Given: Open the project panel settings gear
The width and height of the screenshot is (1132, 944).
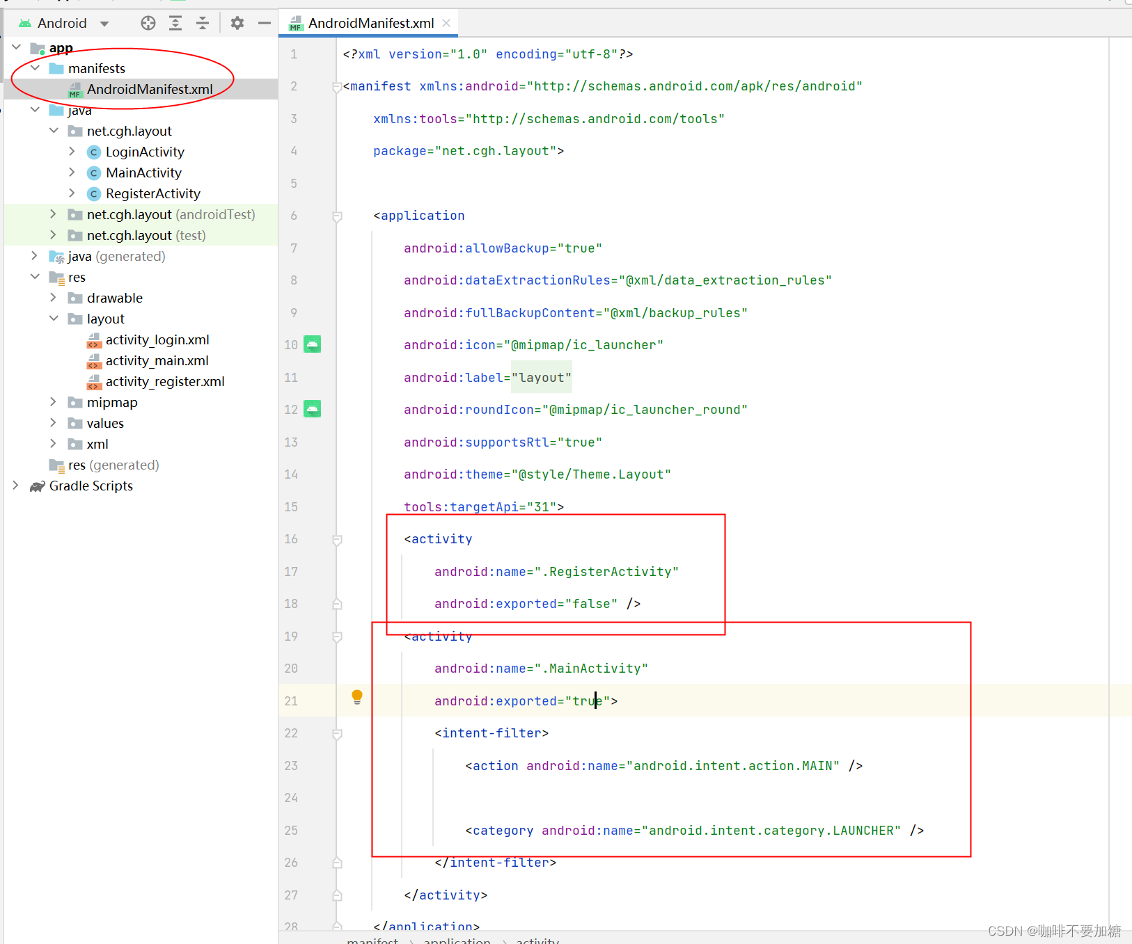Looking at the screenshot, I should pyautogui.click(x=237, y=22).
